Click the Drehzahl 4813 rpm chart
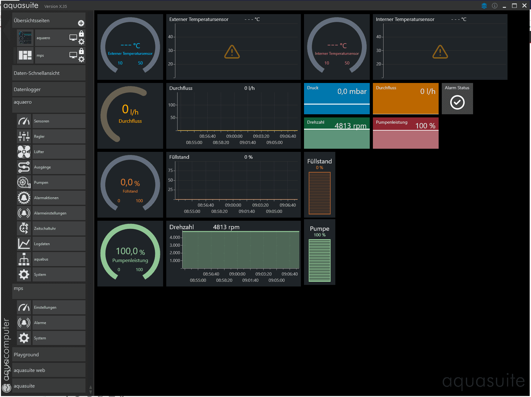Screen dimensions: 531x397 pos(234,254)
